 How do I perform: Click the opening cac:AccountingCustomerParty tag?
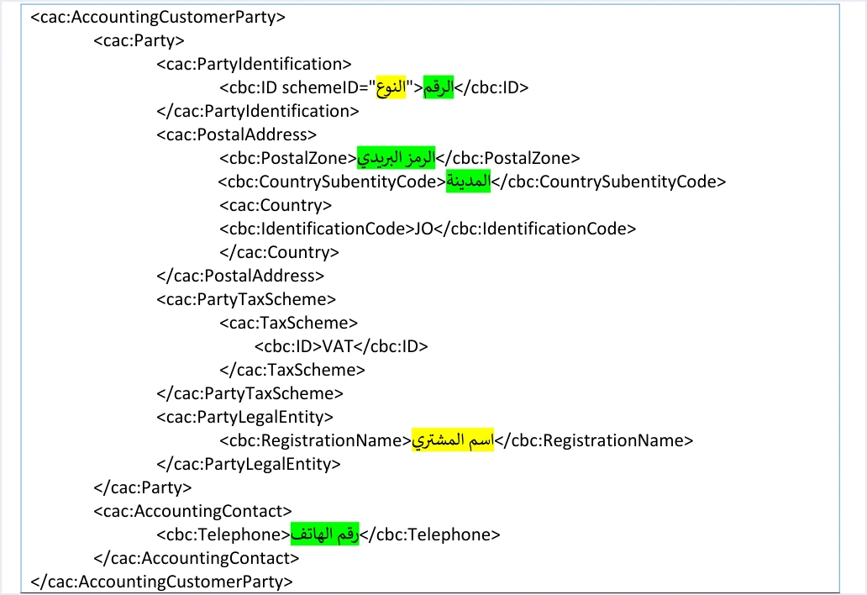click(158, 17)
